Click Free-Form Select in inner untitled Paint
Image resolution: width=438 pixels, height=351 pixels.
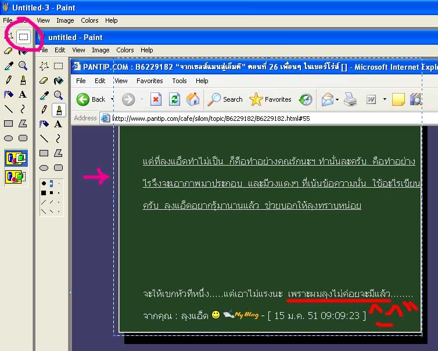44,66
